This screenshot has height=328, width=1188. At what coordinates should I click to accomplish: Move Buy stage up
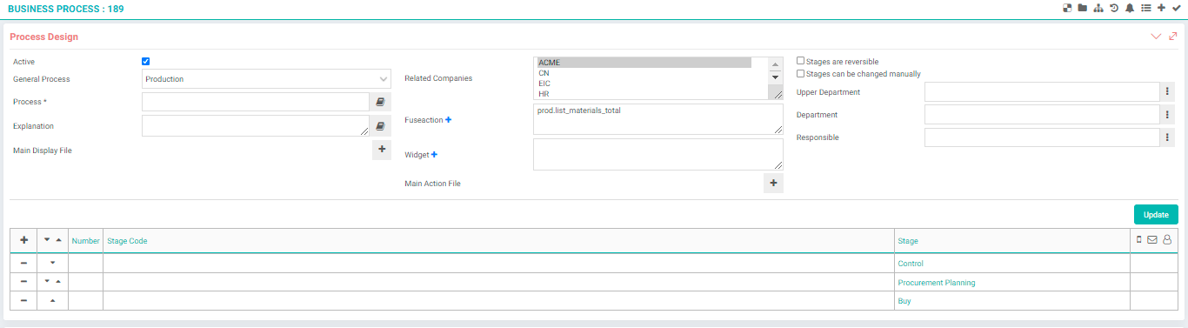(x=52, y=301)
